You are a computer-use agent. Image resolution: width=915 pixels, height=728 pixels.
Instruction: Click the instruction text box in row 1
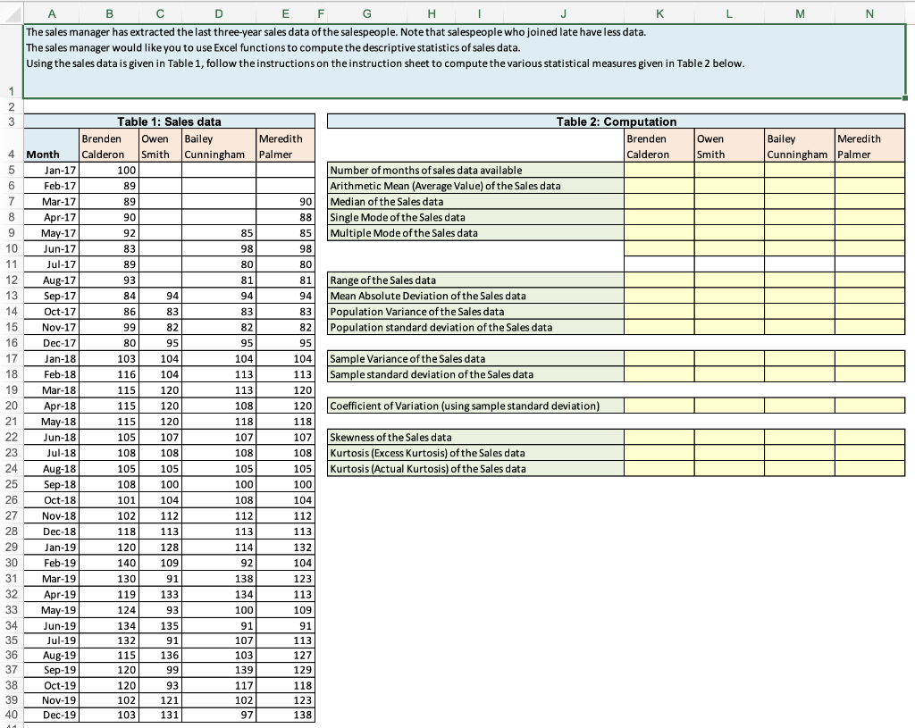[465, 62]
